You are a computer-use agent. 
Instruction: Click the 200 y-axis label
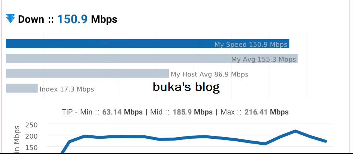click(x=31, y=136)
